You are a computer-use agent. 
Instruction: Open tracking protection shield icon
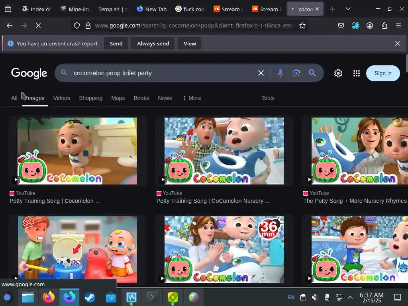(77, 25)
